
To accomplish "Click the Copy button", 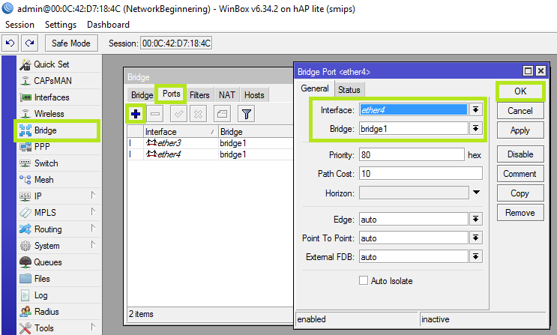I will tap(520, 193).
